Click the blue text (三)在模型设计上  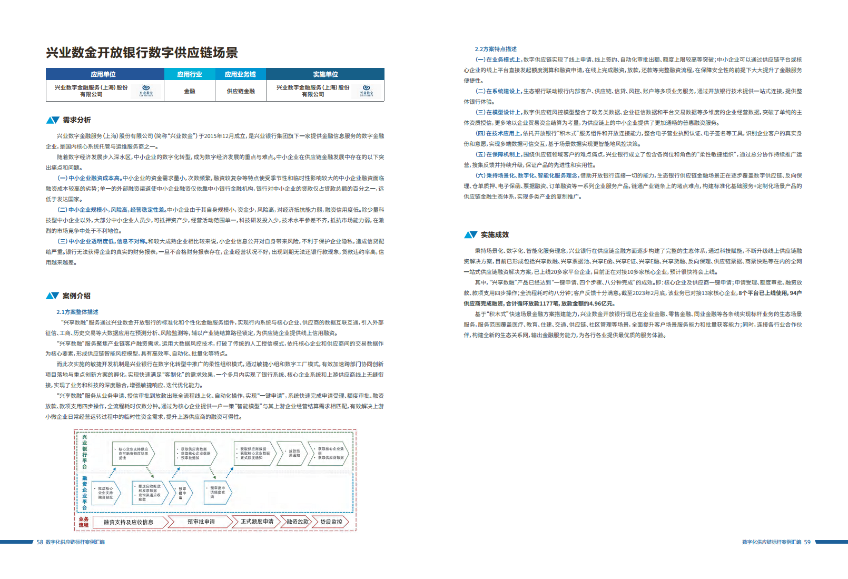pos(498,112)
